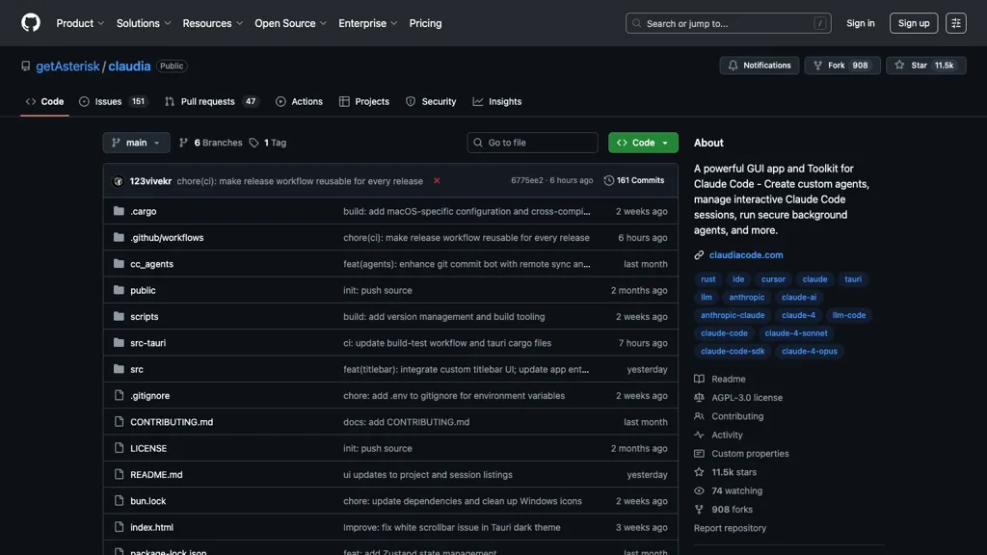This screenshot has width=987, height=555.
Task: Expand the Enterprise menu
Action: [367, 23]
